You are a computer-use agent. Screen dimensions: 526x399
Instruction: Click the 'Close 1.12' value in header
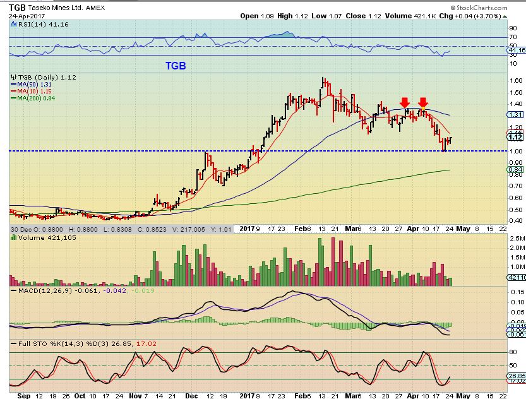(363, 16)
